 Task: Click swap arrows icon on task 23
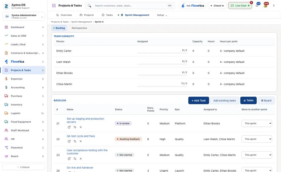[x=75, y=159]
